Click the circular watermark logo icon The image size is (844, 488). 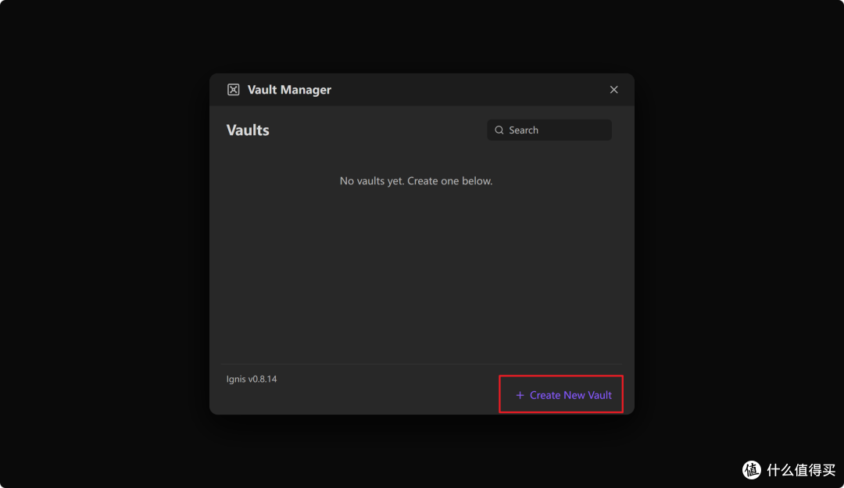click(752, 470)
